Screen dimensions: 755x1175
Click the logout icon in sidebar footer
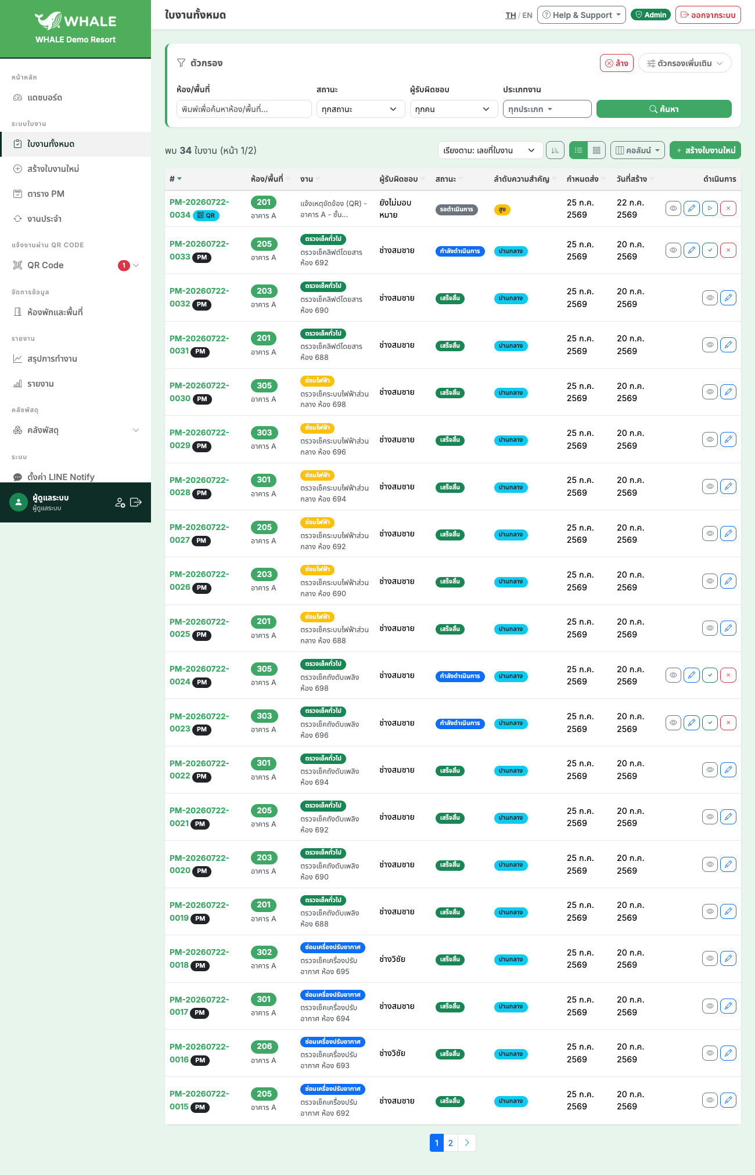[136, 502]
